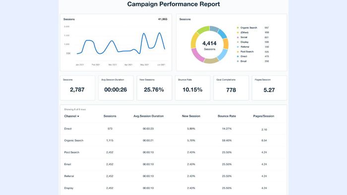
Task: Click the orange donut chart segment
Action: [x=226, y=44]
